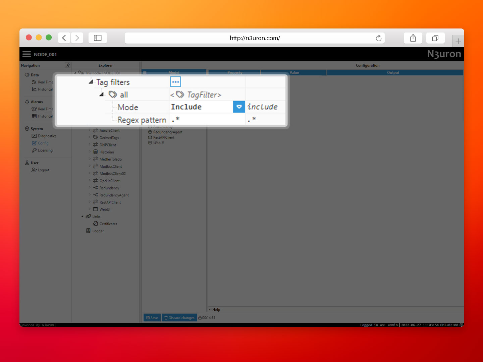Image resolution: width=483 pixels, height=362 pixels.
Task: Click the Output column header
Action: (395, 72)
